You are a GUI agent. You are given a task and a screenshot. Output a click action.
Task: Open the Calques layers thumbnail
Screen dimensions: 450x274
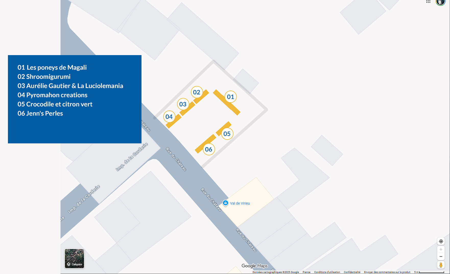pos(74,258)
